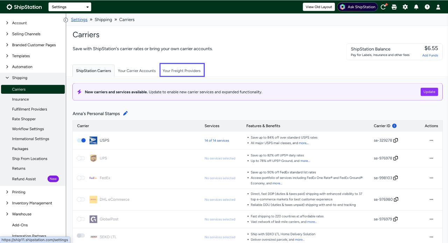Open actions menu for DHL eCommerce row

coord(431,199)
